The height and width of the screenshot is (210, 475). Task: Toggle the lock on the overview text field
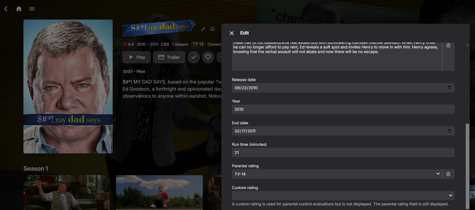click(x=448, y=45)
